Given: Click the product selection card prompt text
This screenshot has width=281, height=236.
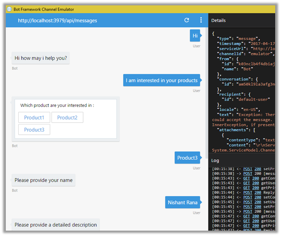Looking at the screenshot, I should tap(57, 106).
